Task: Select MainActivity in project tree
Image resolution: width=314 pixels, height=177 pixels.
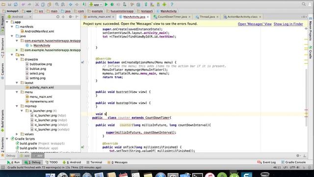Action: pyautogui.click(x=42, y=45)
